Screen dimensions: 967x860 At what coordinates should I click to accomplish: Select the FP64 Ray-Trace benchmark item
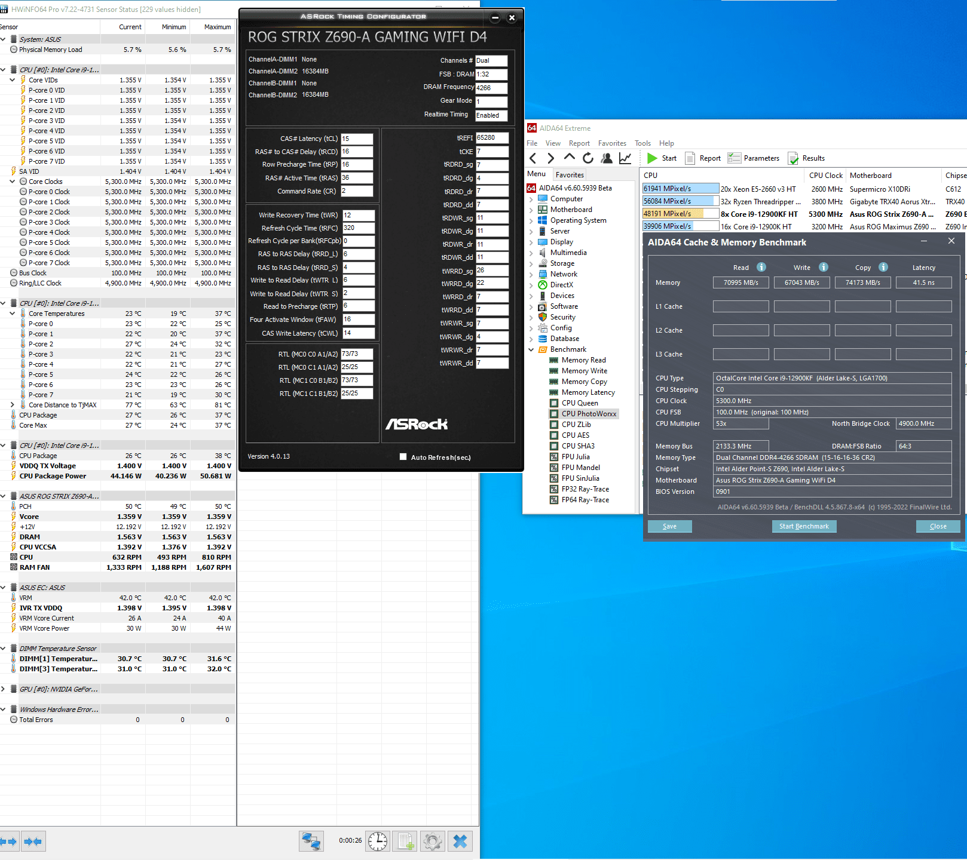coord(585,500)
